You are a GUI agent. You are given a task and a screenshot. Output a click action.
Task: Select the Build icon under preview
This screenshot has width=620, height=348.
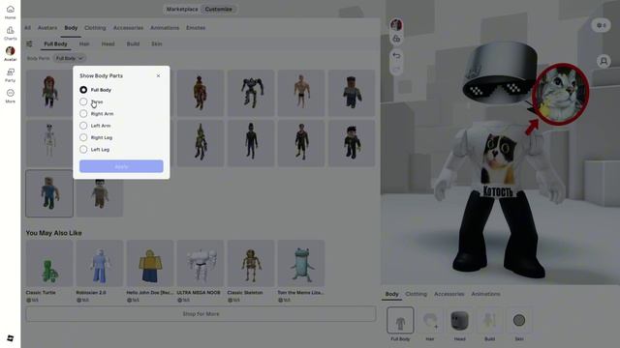489,320
